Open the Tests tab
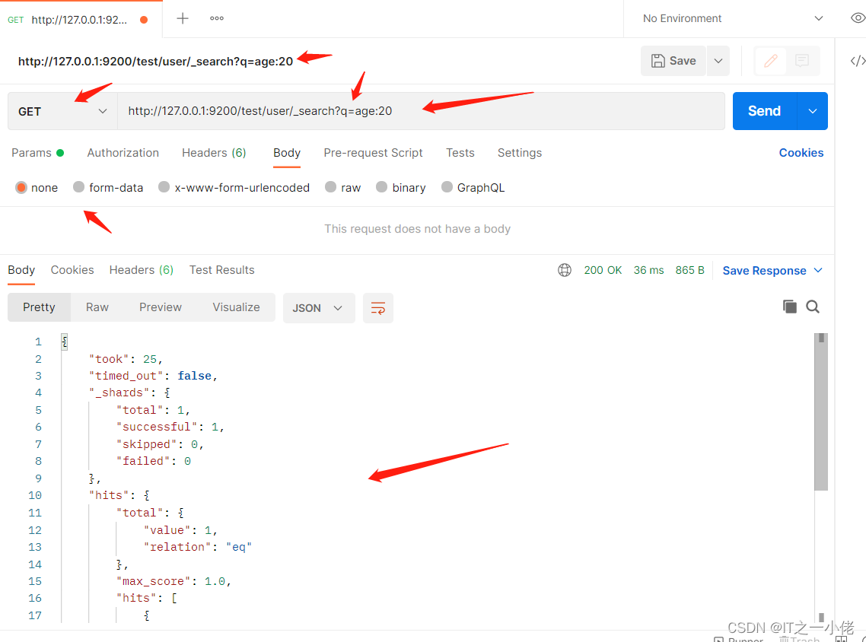 click(x=460, y=153)
